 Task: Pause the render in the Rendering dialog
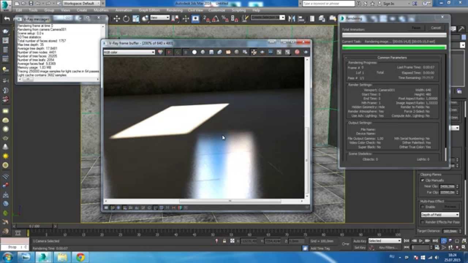tap(416, 28)
